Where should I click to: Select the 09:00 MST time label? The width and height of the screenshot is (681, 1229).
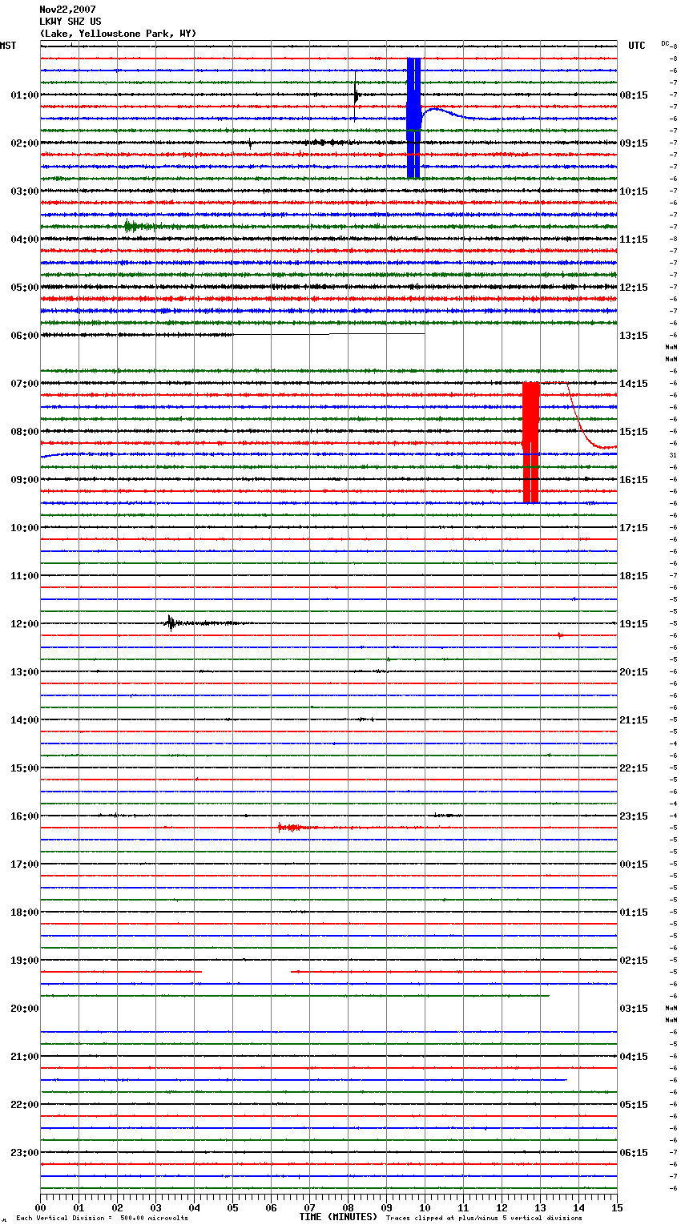[x=25, y=480]
